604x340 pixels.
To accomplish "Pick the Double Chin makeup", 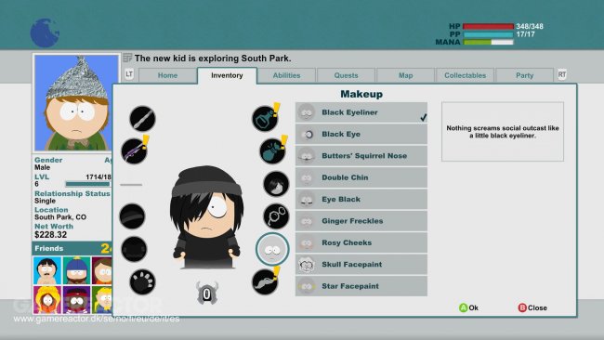I will pyautogui.click(x=361, y=177).
